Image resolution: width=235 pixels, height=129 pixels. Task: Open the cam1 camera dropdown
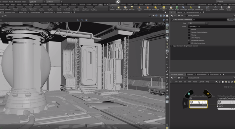(161, 24)
